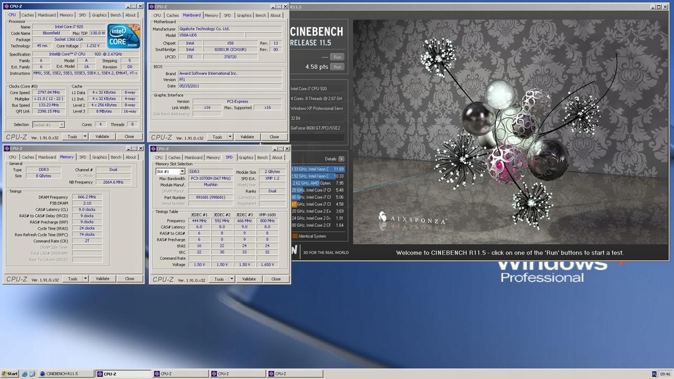
Task: Click the Details arrow icon in Cinebench
Action: pos(342,159)
